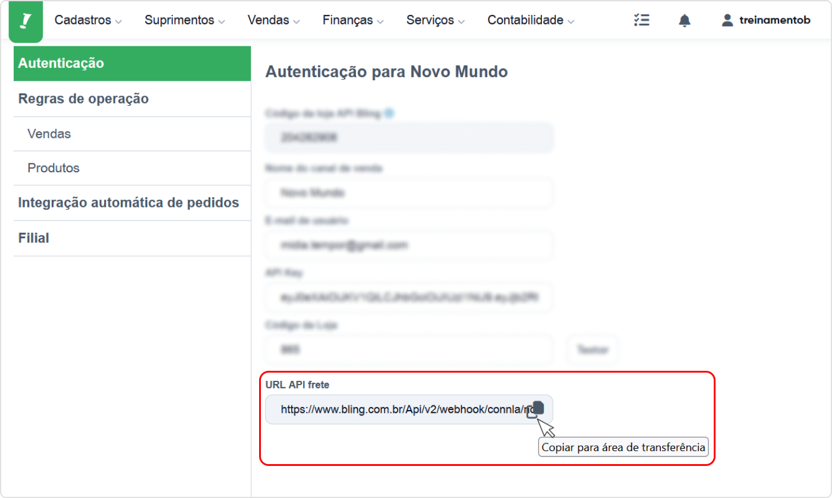832x498 pixels.
Task: Click the heading Autenticação para Novo Mundo
Action: (386, 72)
